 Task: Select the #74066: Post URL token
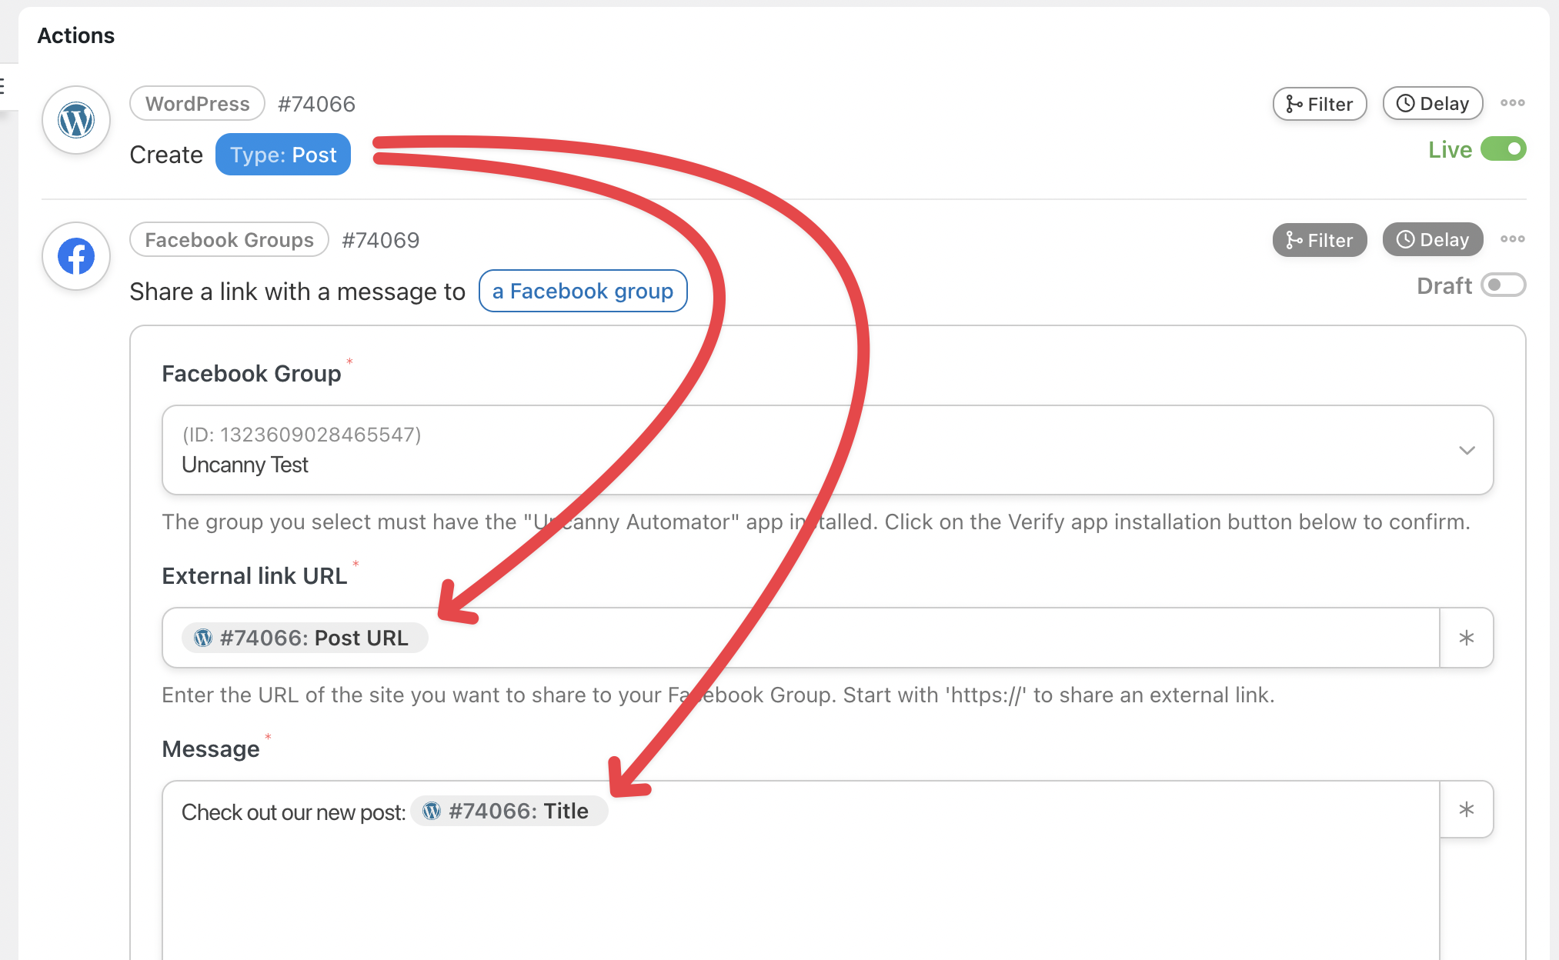[305, 638]
